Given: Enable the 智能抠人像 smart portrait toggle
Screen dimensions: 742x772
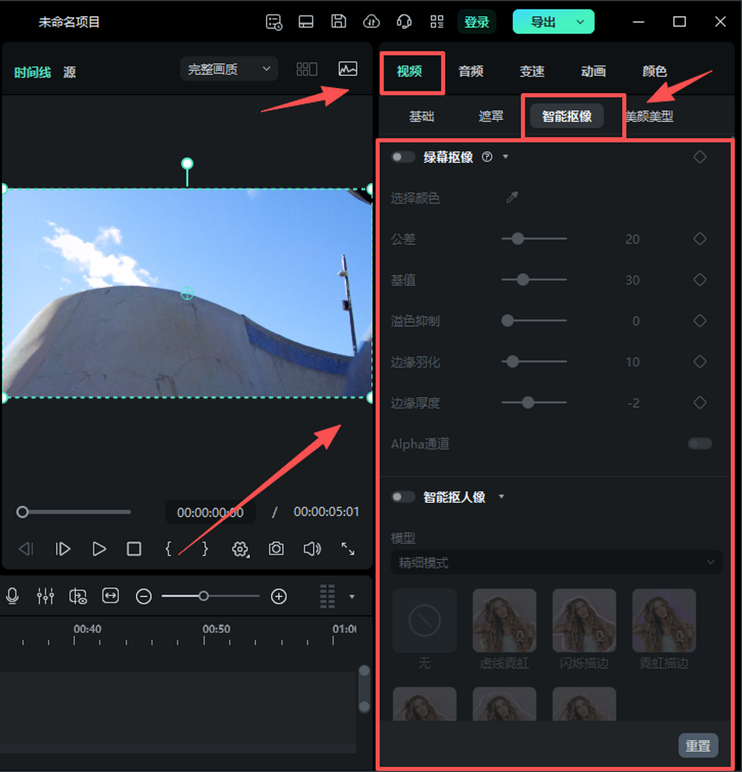Looking at the screenshot, I should [x=403, y=497].
